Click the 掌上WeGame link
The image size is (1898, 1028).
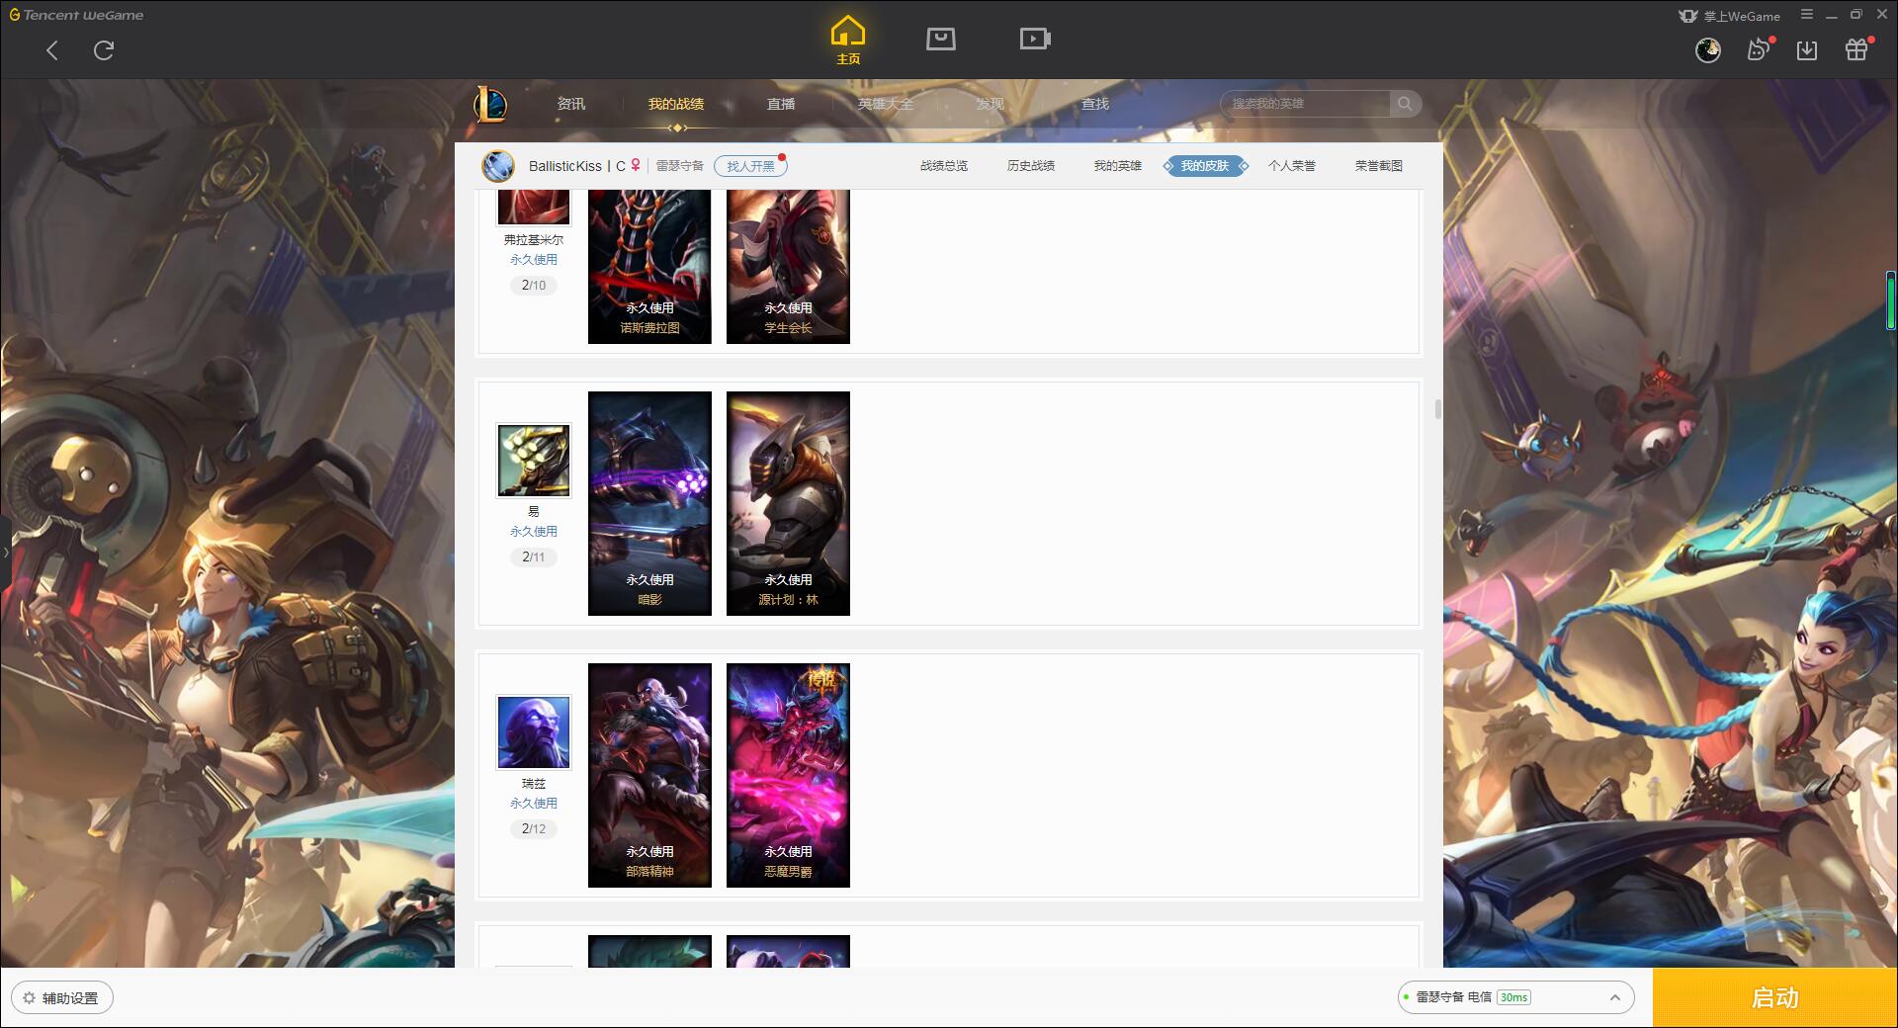pyautogui.click(x=1730, y=16)
